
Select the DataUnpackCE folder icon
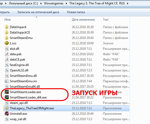(7, 32)
